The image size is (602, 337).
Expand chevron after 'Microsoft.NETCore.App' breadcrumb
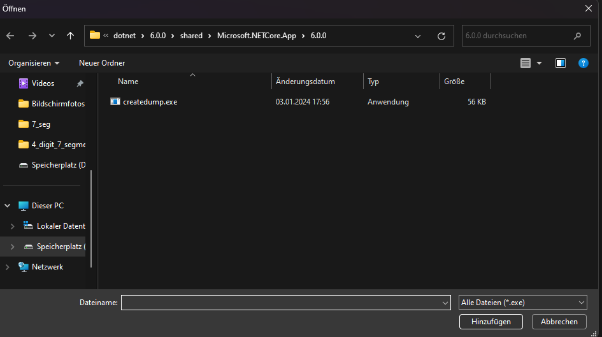tap(303, 36)
